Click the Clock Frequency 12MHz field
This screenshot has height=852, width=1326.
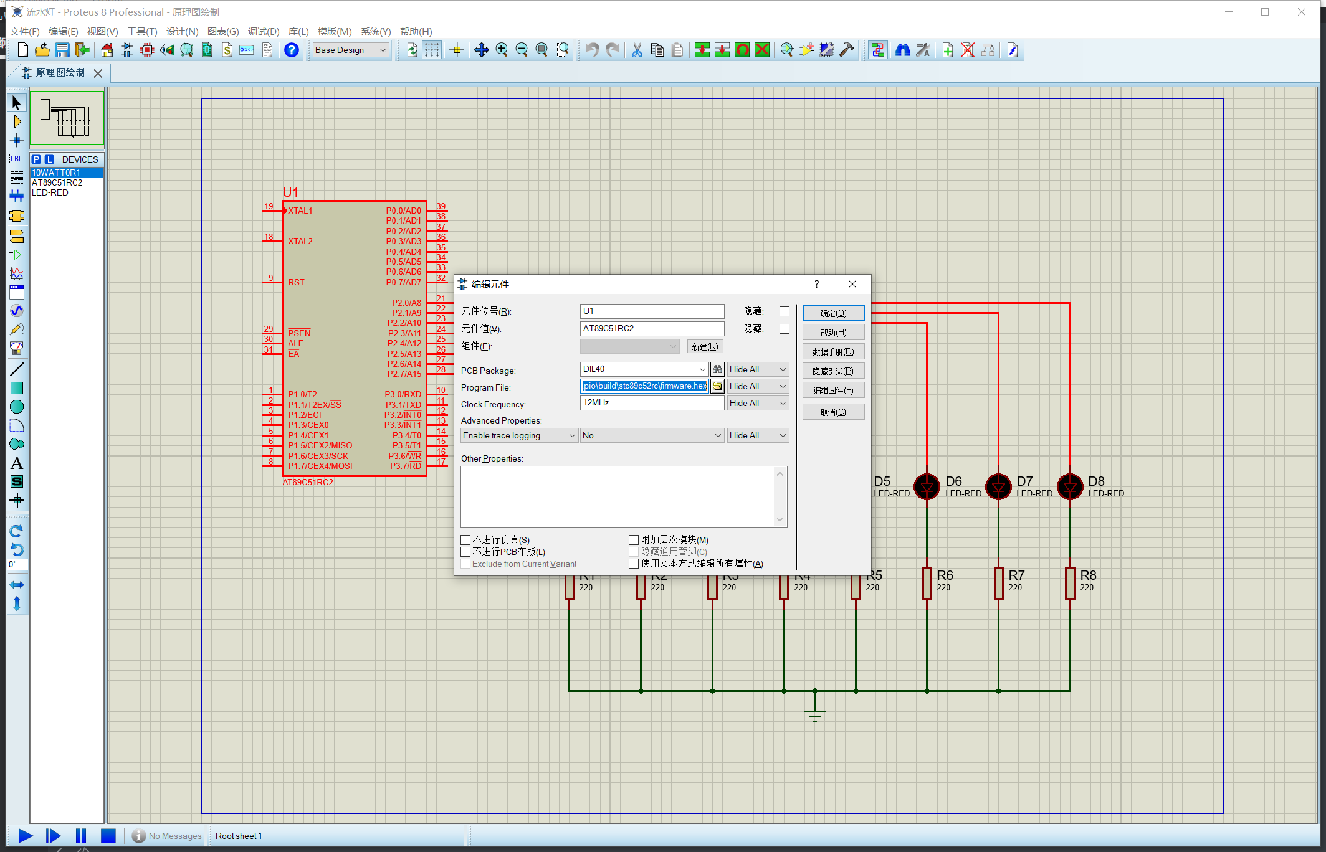pos(652,403)
